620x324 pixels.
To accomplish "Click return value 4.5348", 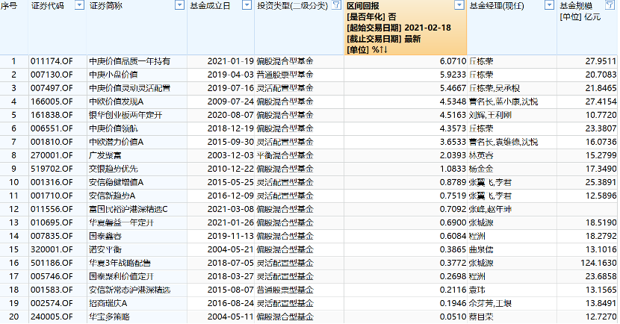I will point(453,102).
